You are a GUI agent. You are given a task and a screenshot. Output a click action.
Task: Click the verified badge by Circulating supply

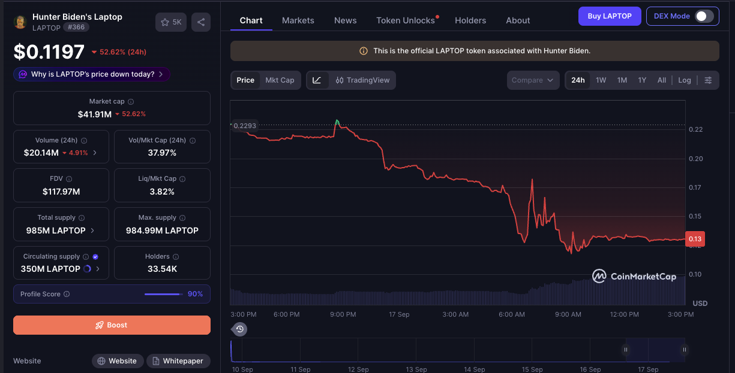click(95, 256)
